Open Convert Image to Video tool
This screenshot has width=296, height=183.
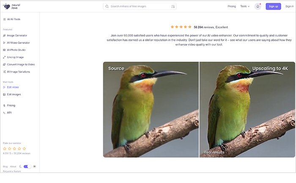19,65
